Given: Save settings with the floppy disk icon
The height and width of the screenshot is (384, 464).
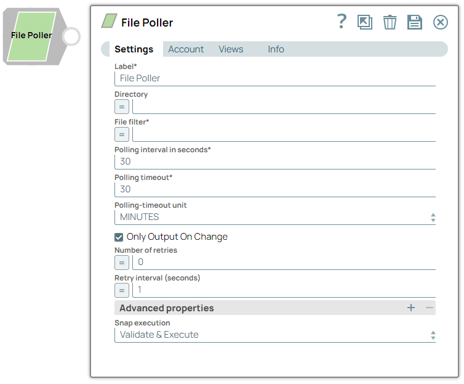Looking at the screenshot, I should (415, 22).
